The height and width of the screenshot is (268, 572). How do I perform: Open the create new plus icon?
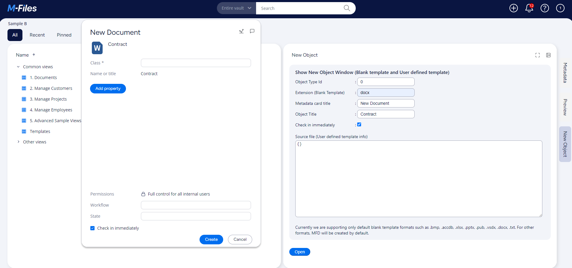pos(514,8)
